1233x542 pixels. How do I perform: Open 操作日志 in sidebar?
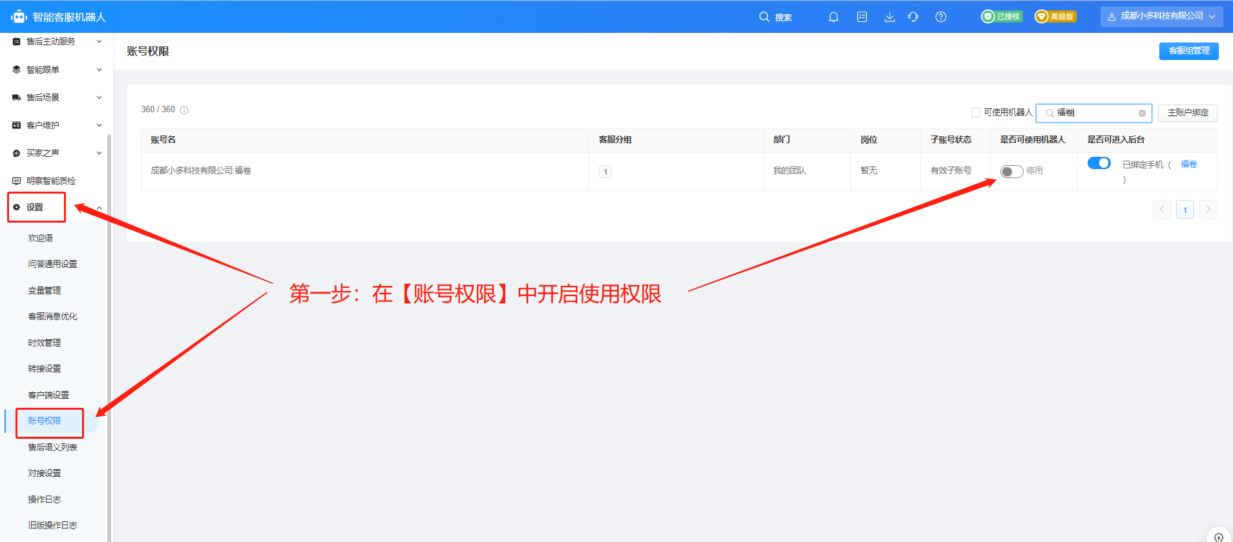pyautogui.click(x=44, y=499)
